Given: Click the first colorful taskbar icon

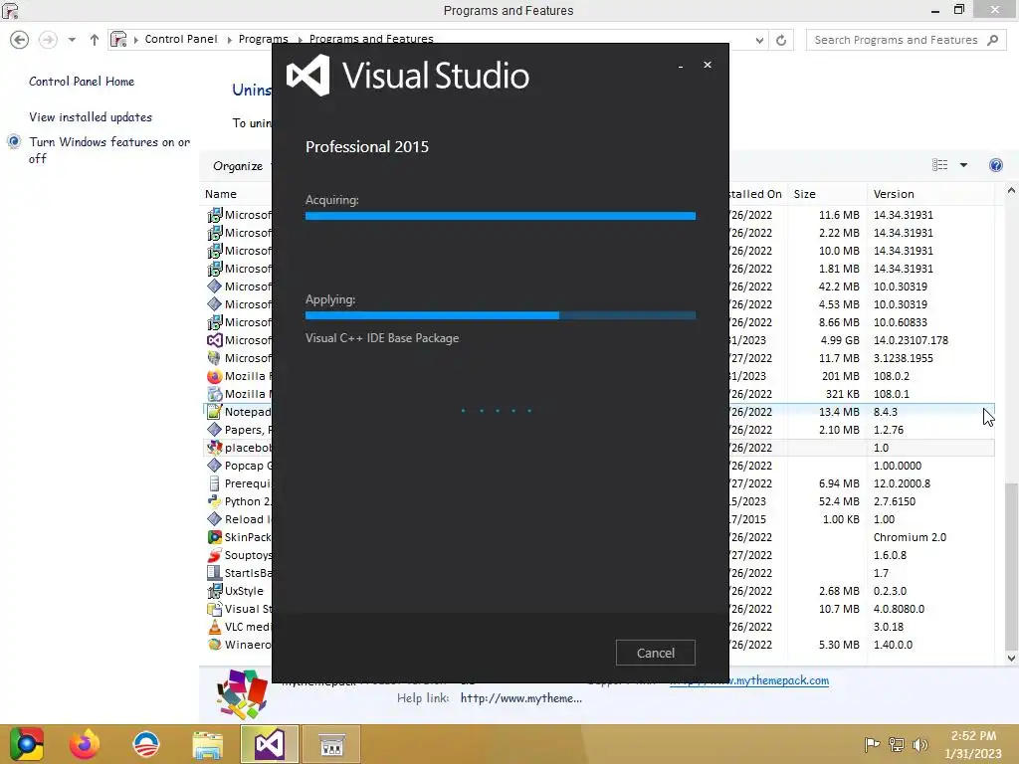Looking at the screenshot, I should (26, 744).
